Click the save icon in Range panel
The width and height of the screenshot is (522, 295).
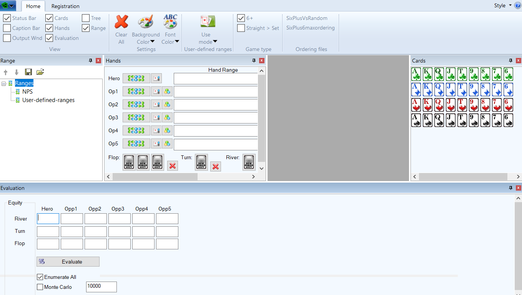point(28,72)
